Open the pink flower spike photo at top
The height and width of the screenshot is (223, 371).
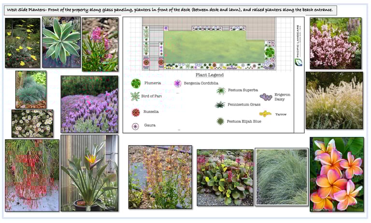(x=100, y=45)
